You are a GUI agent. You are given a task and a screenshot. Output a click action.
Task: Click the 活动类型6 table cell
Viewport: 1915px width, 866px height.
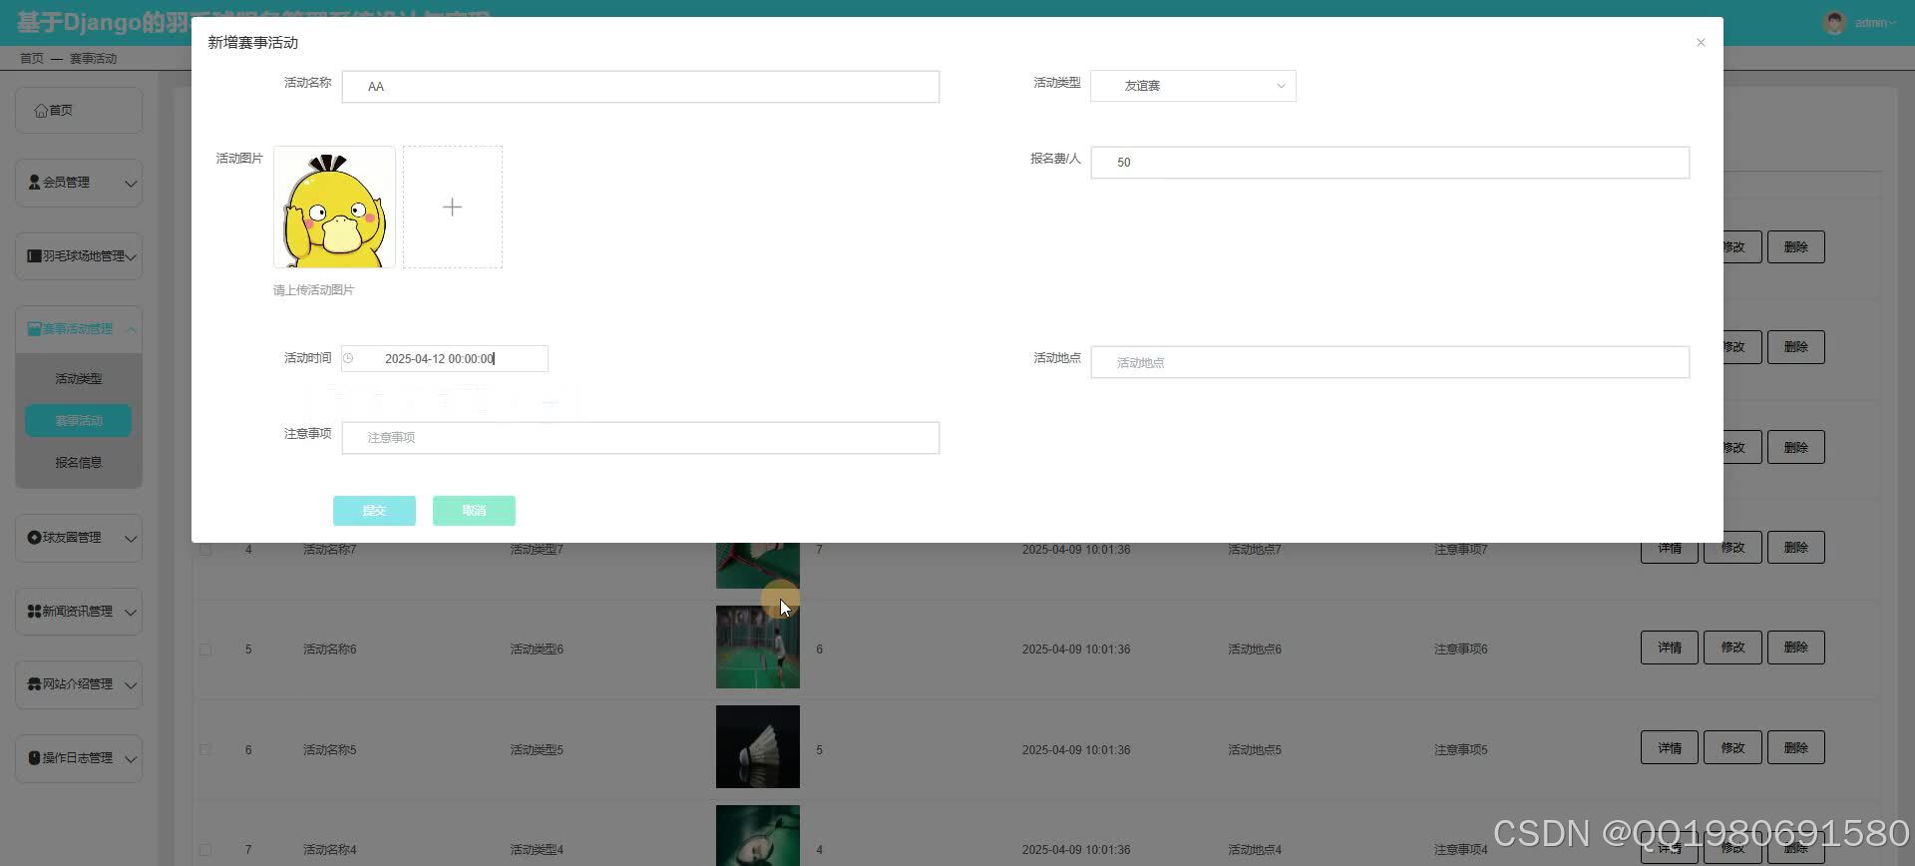point(537,649)
